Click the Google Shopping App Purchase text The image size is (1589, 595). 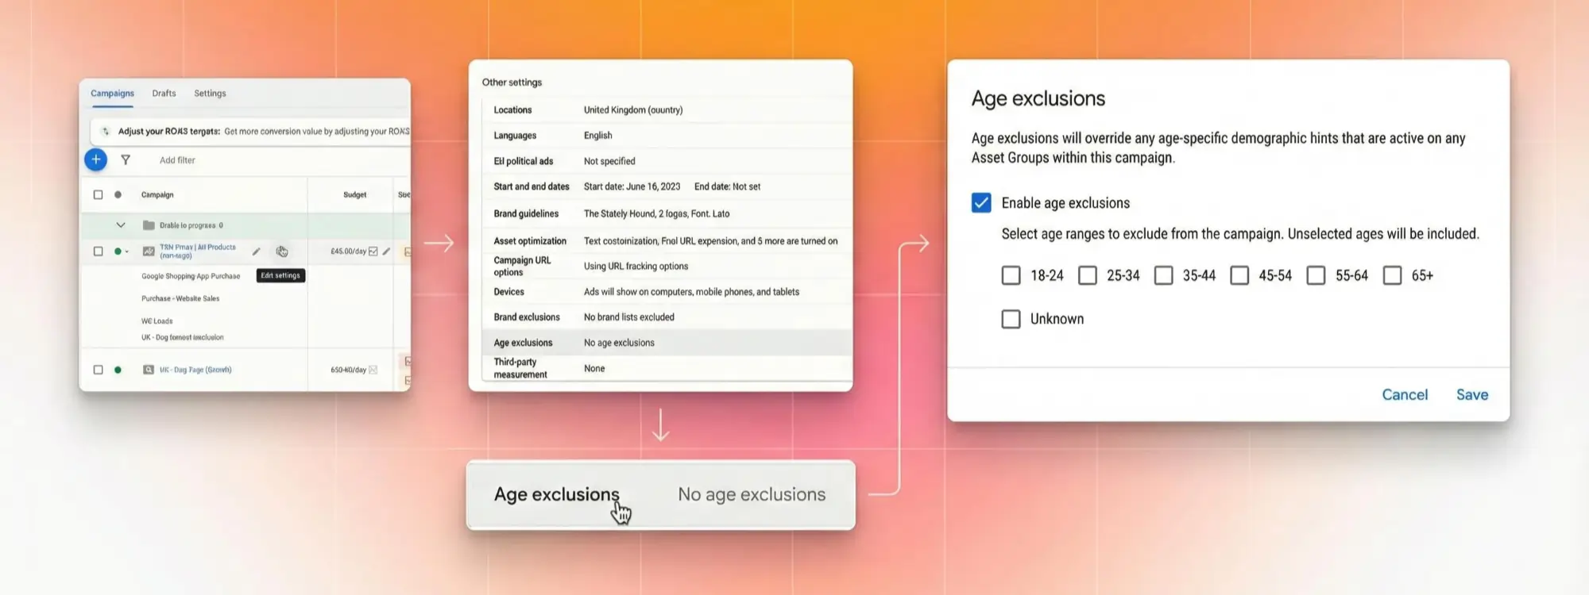click(x=191, y=277)
